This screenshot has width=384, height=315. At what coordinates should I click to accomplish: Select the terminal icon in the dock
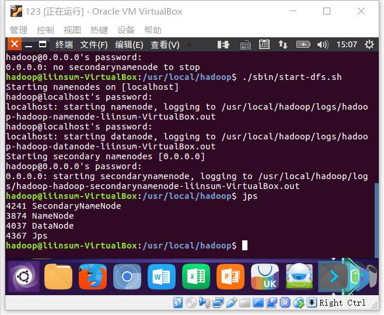coord(333,277)
